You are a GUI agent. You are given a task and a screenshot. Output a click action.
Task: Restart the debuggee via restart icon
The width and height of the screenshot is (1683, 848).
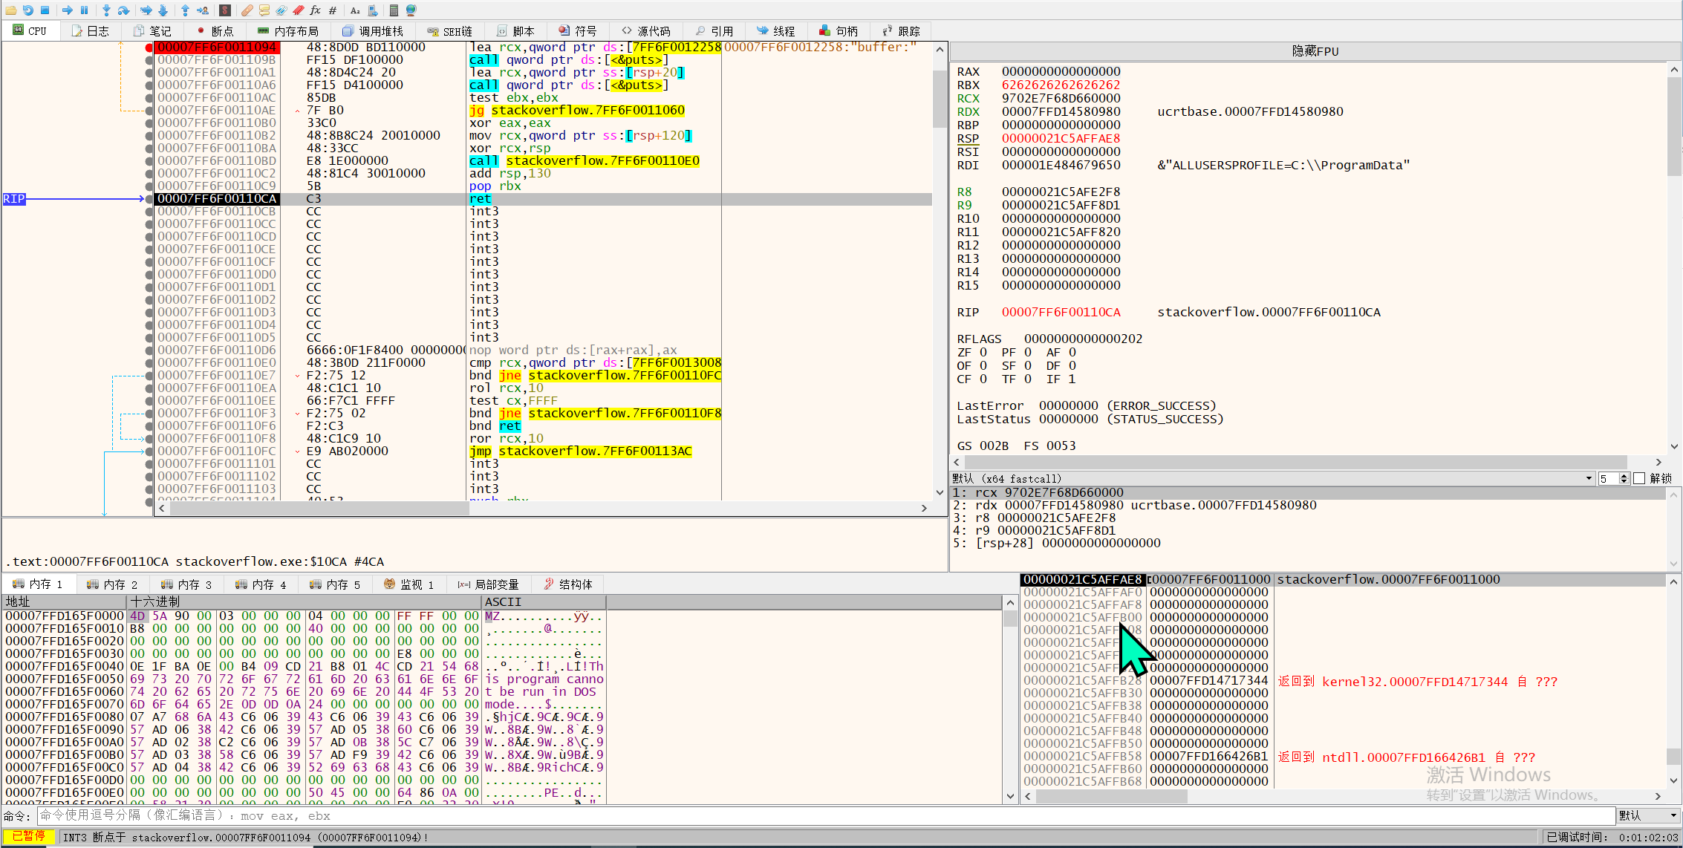(27, 10)
